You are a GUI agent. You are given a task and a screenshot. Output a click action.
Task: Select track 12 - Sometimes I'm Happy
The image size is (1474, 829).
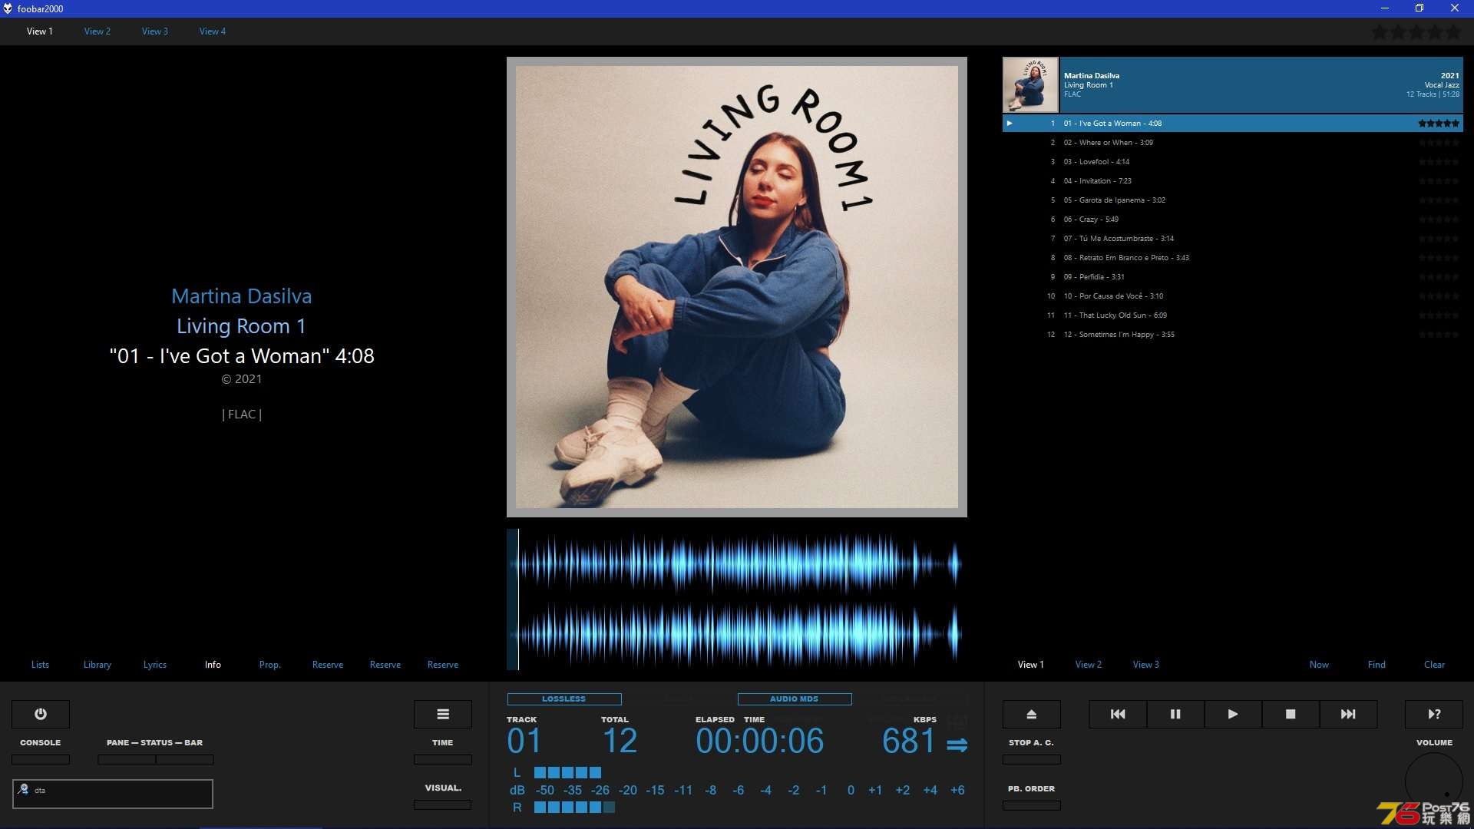point(1233,335)
